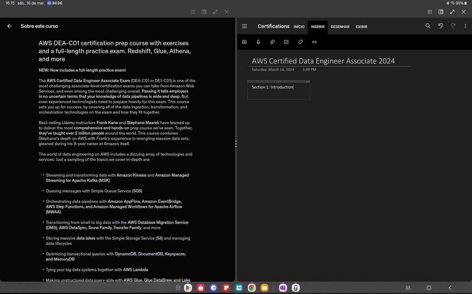Image resolution: width=472 pixels, height=294 pixels.
Task: Edit the AWS Certified Data Engineer page title
Action: pyautogui.click(x=323, y=61)
